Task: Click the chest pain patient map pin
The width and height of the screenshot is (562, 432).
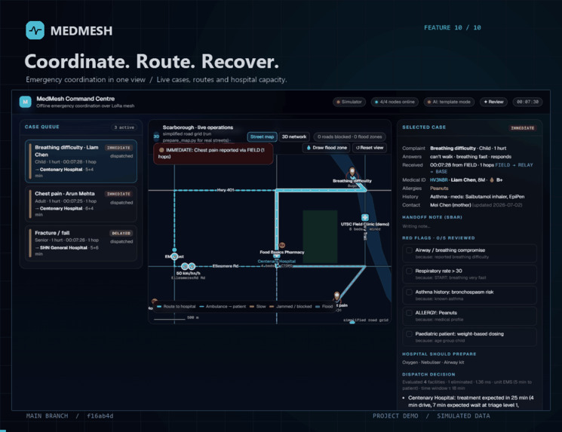Action: point(336,296)
